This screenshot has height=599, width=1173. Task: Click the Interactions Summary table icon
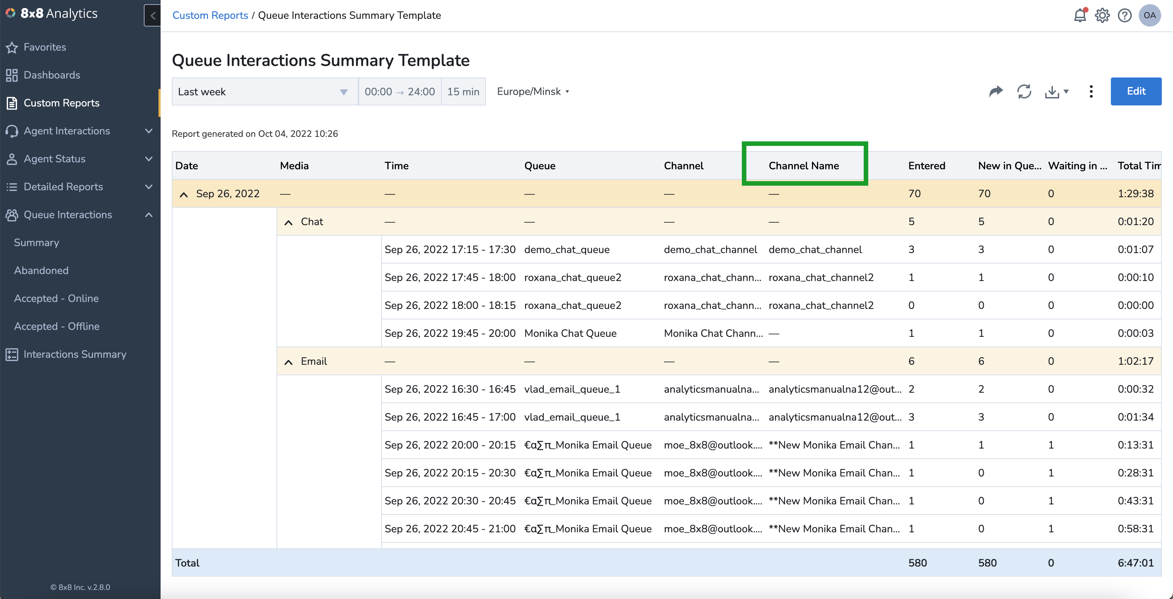click(12, 355)
